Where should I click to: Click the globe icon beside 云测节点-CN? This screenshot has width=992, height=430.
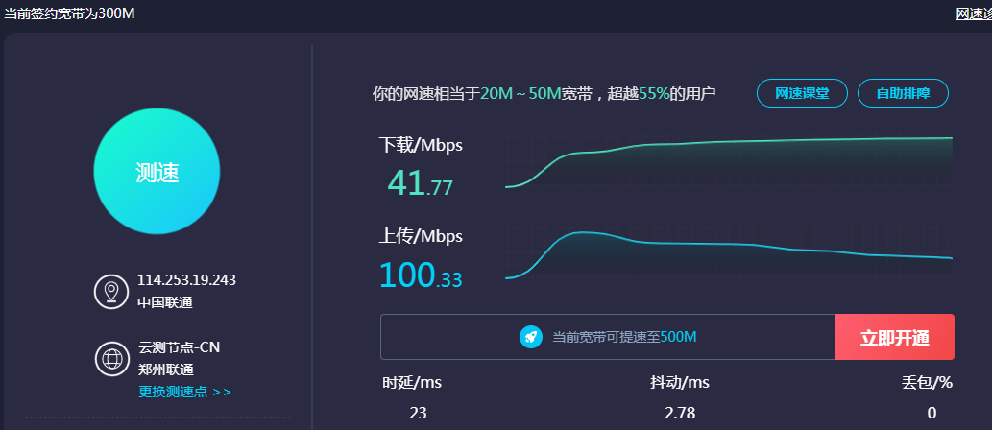coord(112,359)
